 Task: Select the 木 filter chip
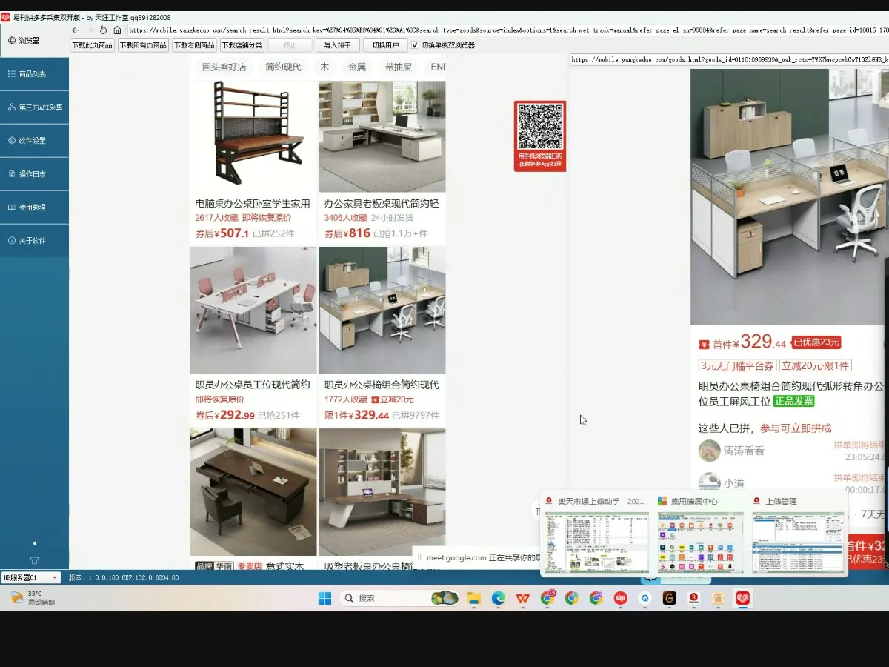324,67
